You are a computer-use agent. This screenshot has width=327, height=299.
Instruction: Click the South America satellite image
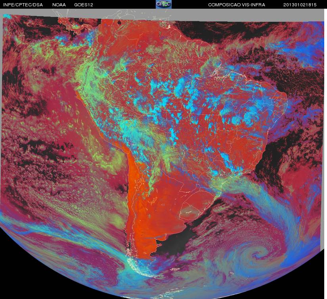click(x=163, y=154)
